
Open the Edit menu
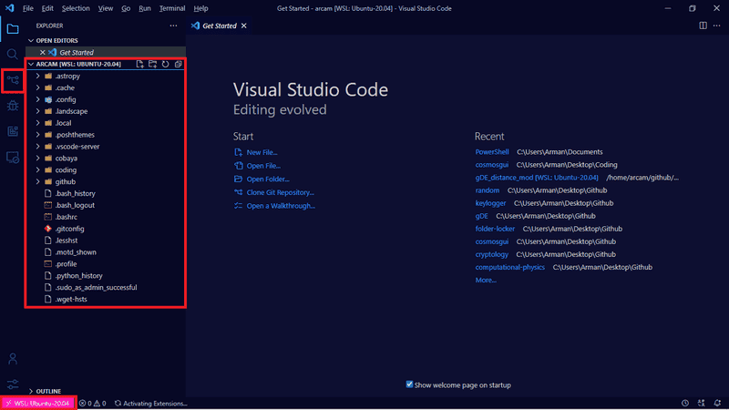click(47, 8)
